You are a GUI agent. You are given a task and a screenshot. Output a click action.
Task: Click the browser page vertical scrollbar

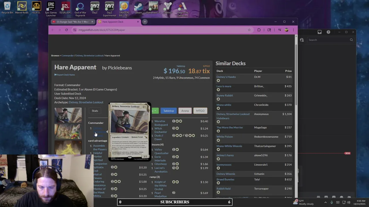[x=296, y=75]
